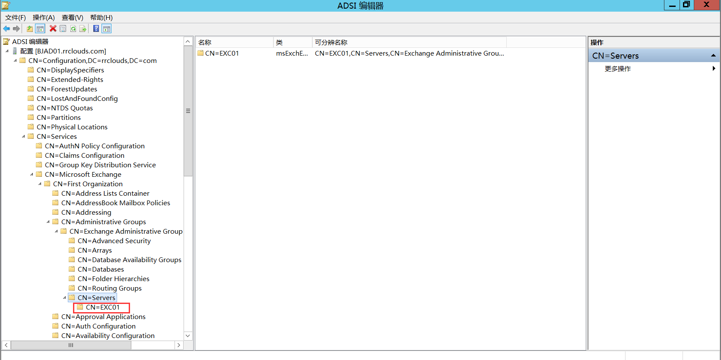Click the ADSI editor root node icon
Screen dimensions: 721x360
point(6,41)
